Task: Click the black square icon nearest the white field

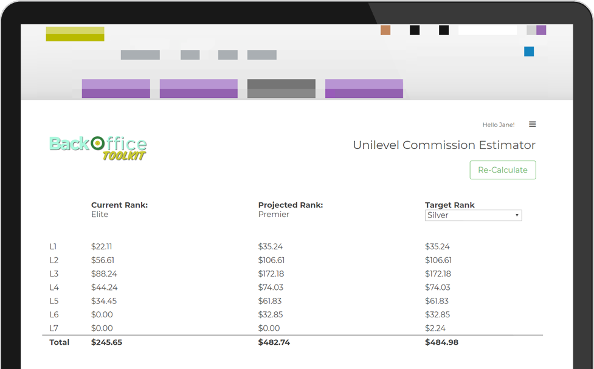Action: pos(444,30)
